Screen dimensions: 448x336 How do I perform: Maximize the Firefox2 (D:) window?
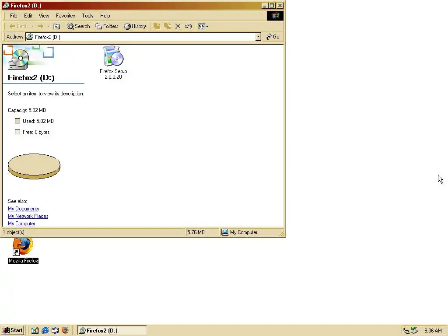click(272, 5)
